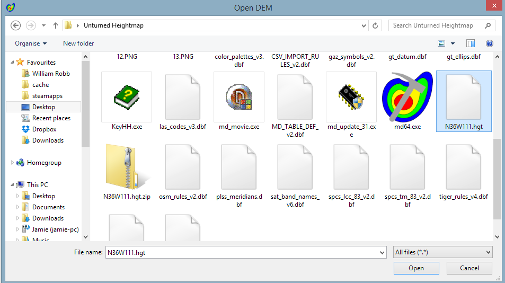Image resolution: width=505 pixels, height=283 pixels.
Task: Expand Documents under This PC
Action: click(17, 207)
